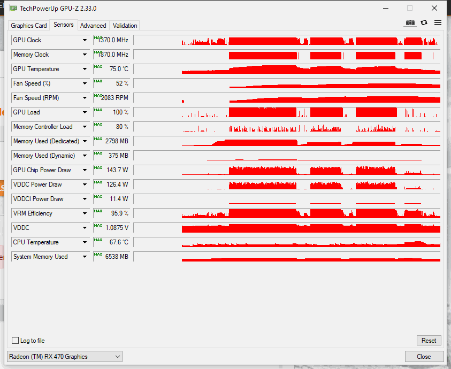Enable the Log to file checkbox

[15, 341]
